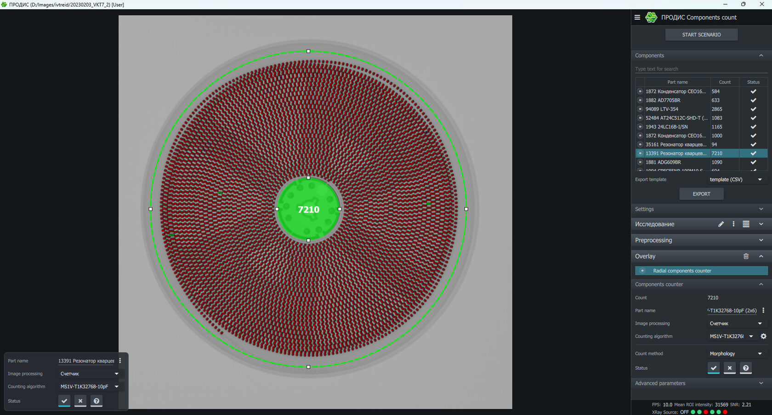
Task: Click the pencil edit icon on Исследование
Action: (x=721, y=224)
